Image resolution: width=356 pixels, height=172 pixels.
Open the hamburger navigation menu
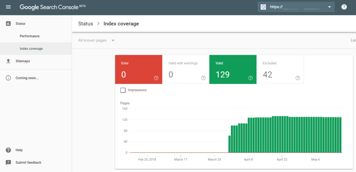tap(8, 7)
